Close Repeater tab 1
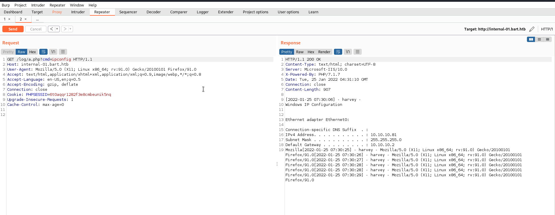The width and height of the screenshot is (555, 215). pos(9,19)
